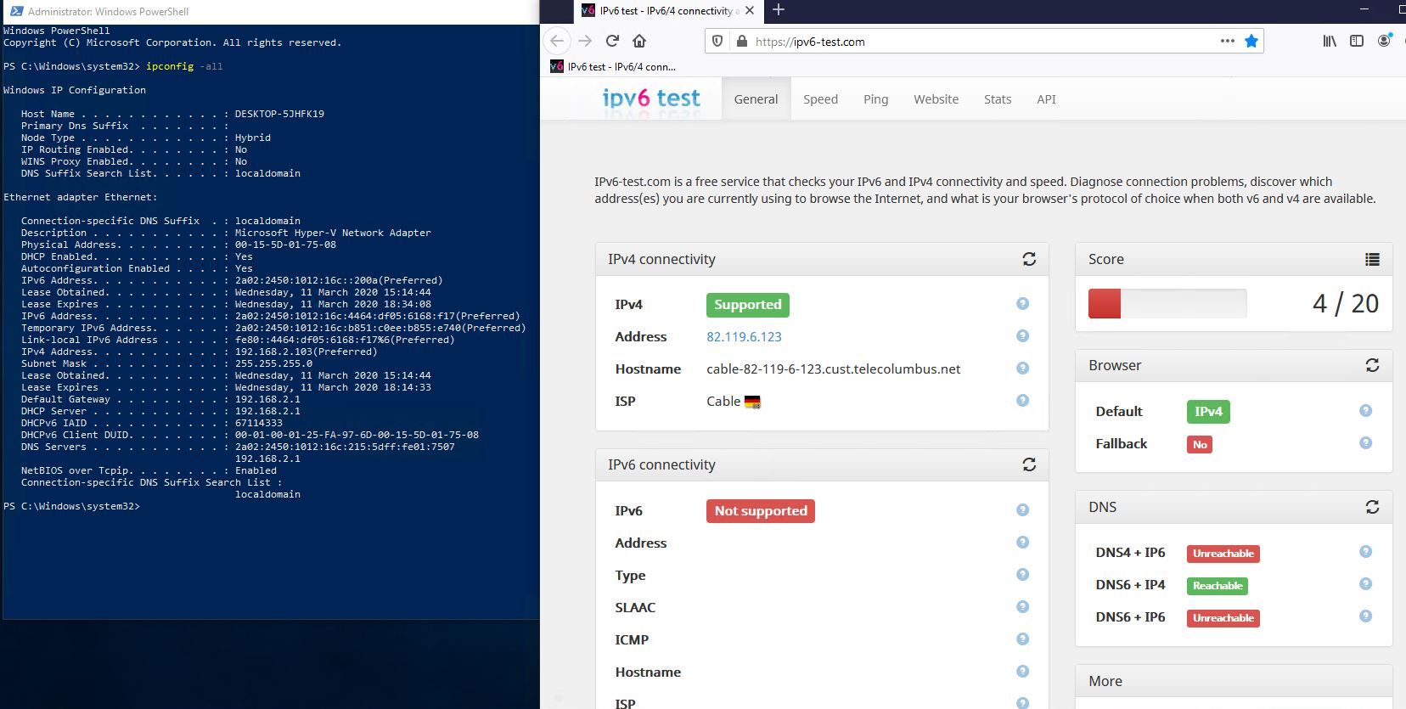1406x709 pixels.
Task: Go to the Stats tab
Action: pos(998,99)
